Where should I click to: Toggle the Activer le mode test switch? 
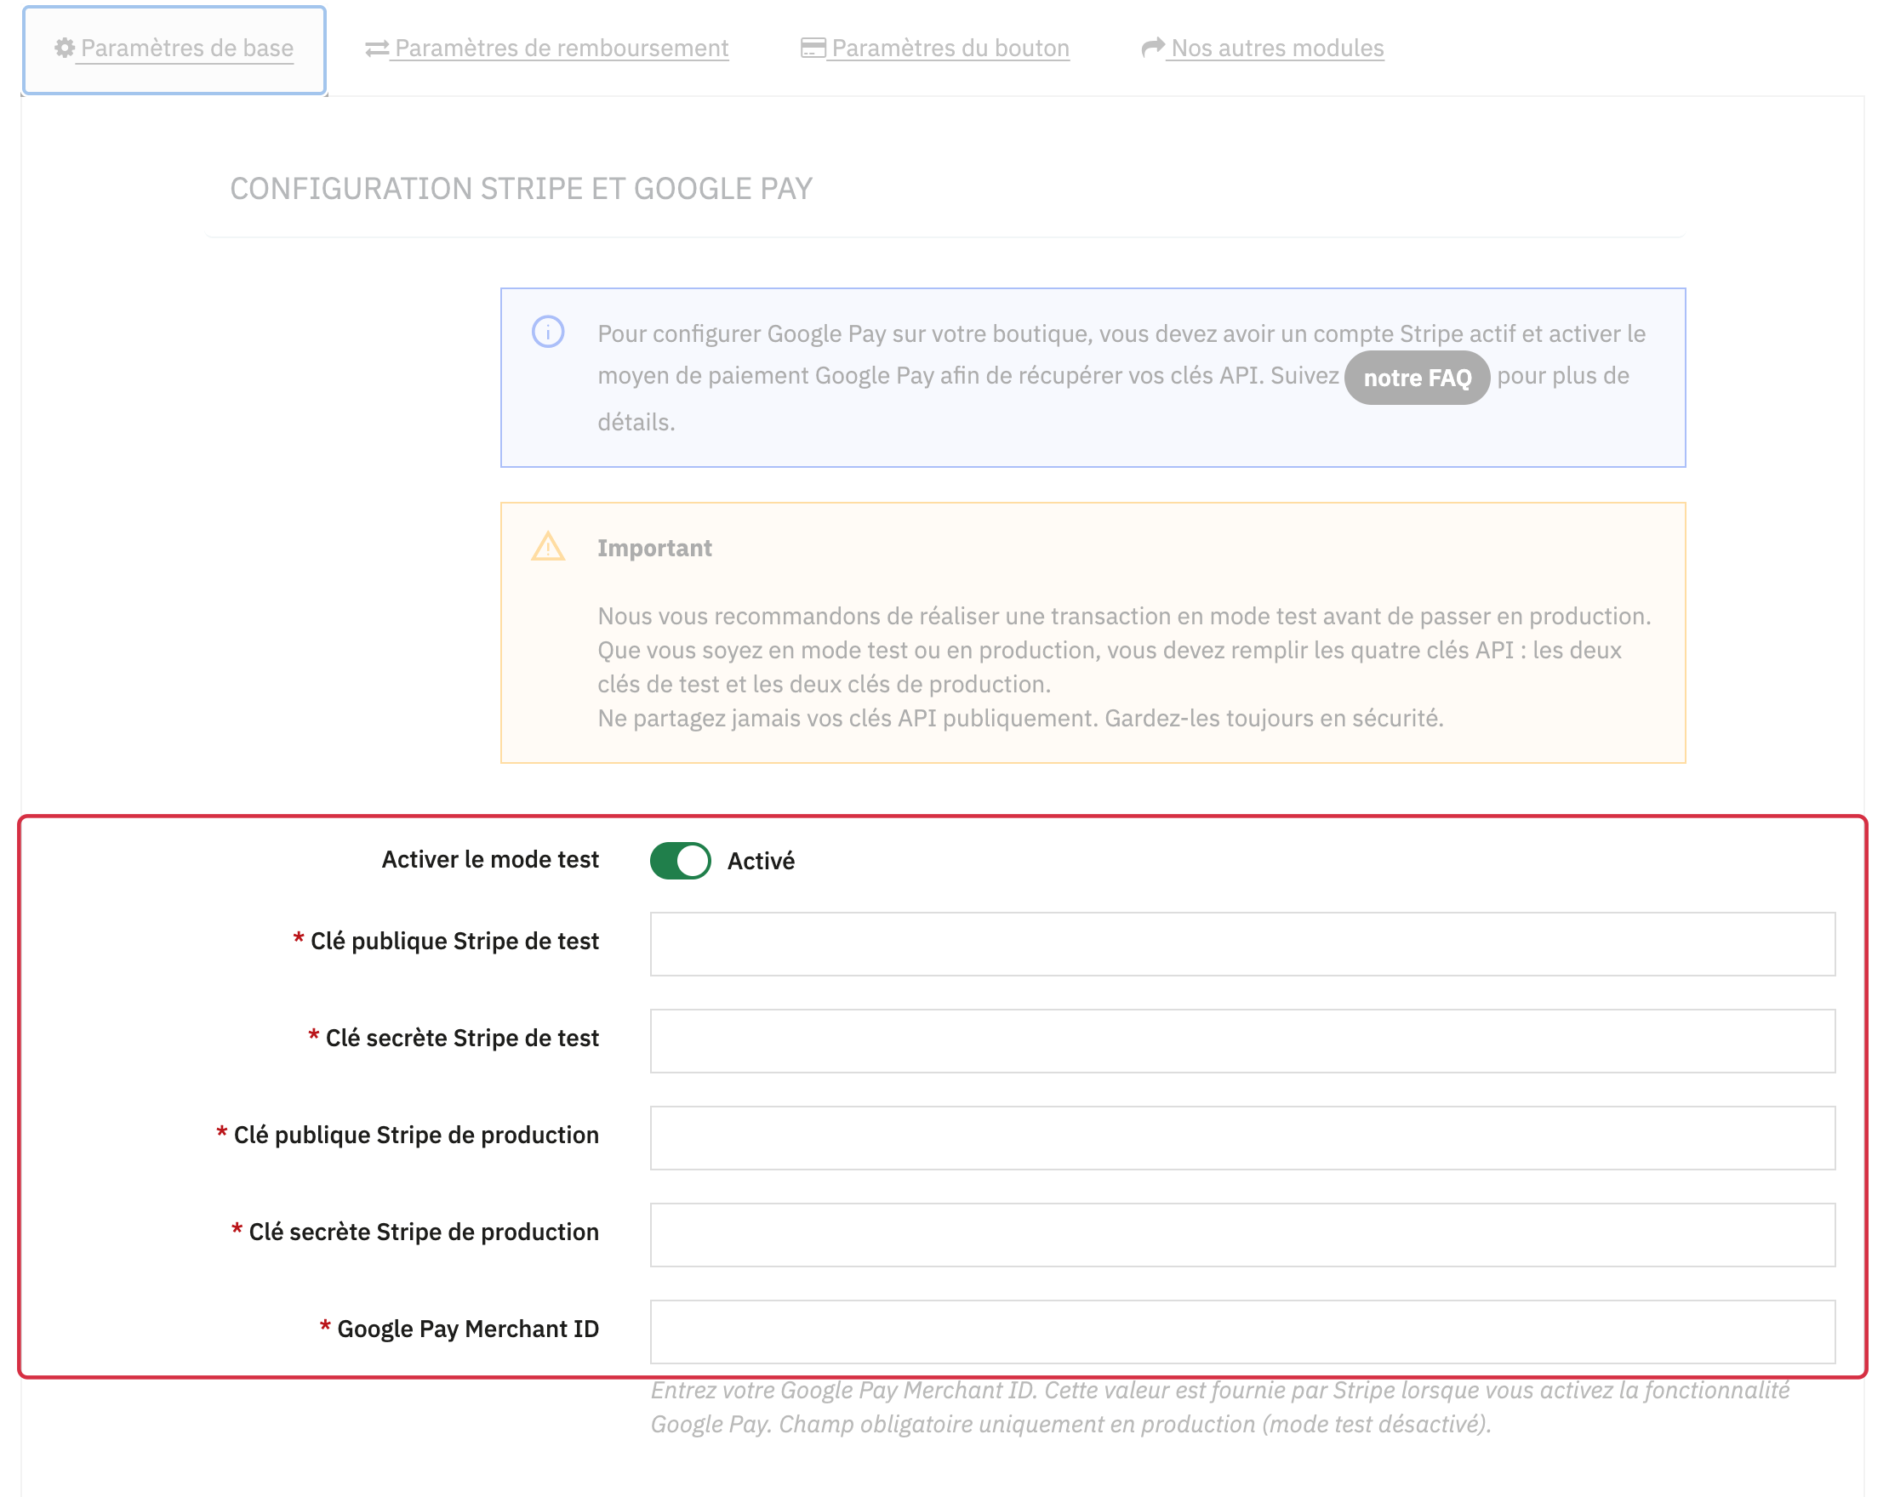point(680,861)
